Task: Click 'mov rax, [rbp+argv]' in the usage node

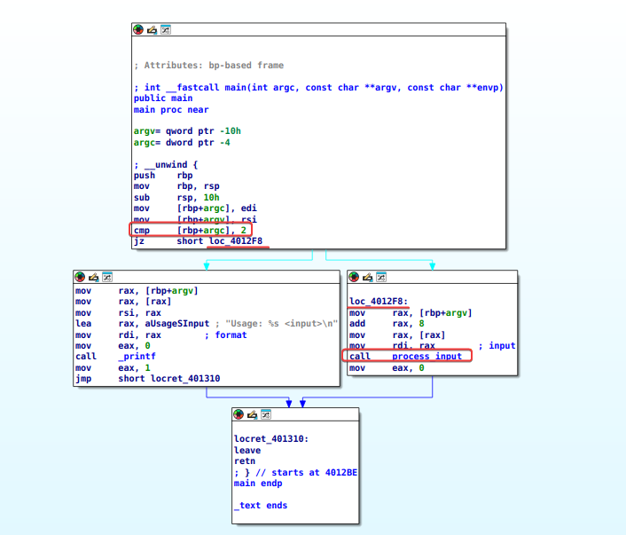Action: click(137, 291)
